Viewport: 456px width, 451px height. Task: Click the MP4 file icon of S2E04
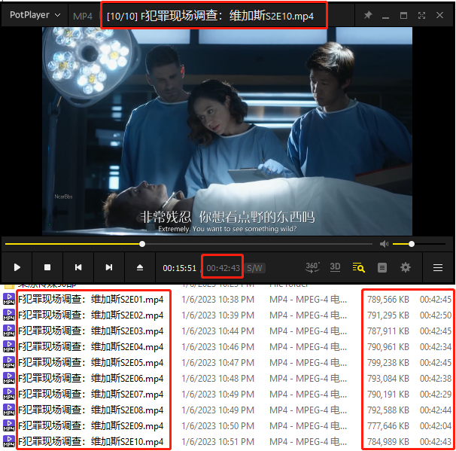pyautogui.click(x=9, y=346)
